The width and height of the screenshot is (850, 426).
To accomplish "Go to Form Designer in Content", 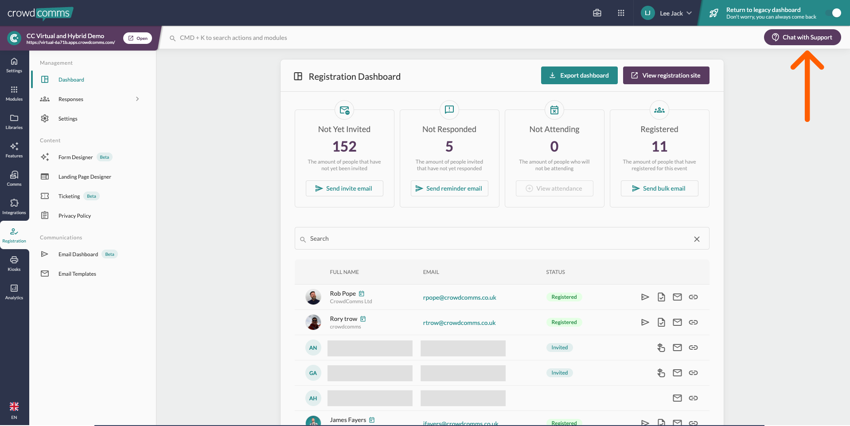I will [x=75, y=157].
